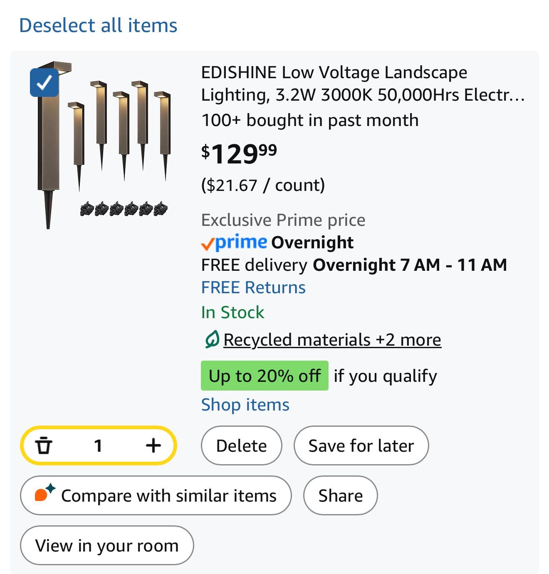This screenshot has width=549, height=574.
Task: Click the trash icon in quantity stepper
Action: tap(43, 445)
